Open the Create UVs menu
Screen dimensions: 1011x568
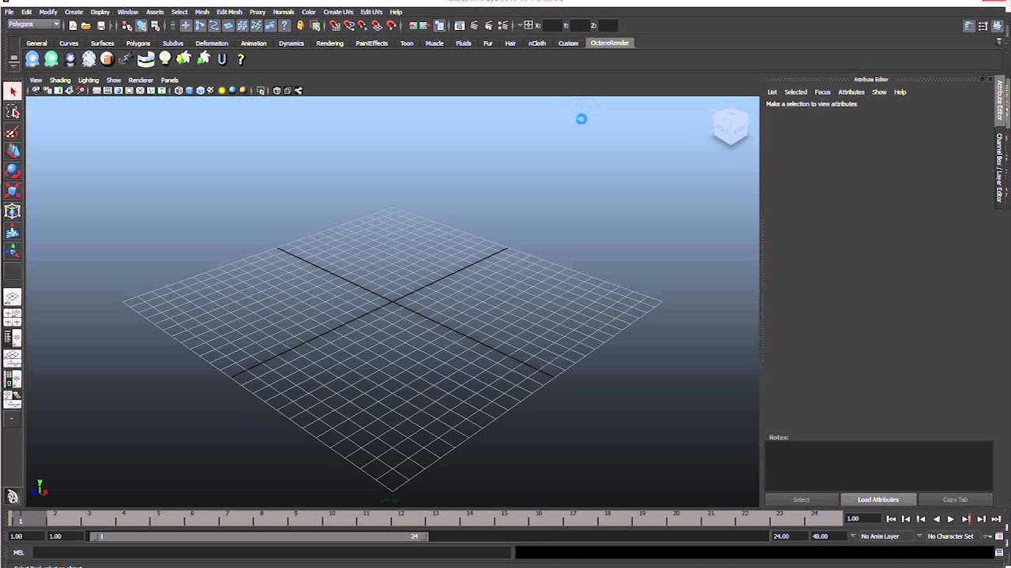(x=338, y=12)
